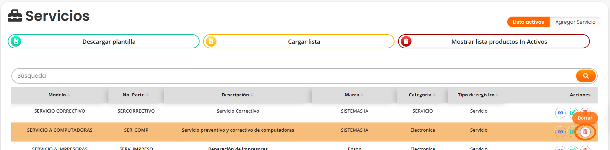Switch to the Lista activos tab
The width and height of the screenshot is (610, 150).
528,22
